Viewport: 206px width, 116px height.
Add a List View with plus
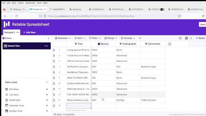47,94
